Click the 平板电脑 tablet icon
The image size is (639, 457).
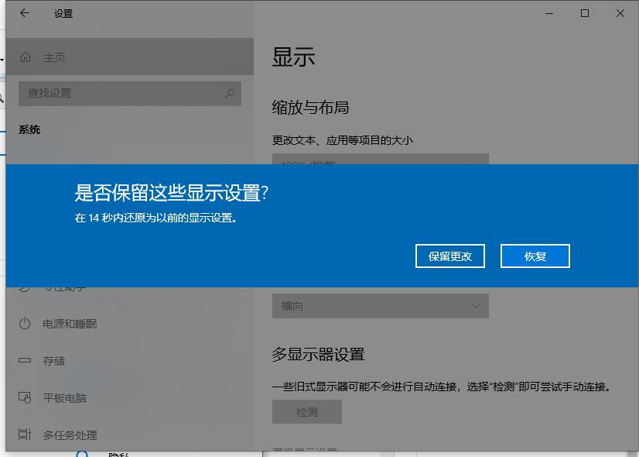23,398
